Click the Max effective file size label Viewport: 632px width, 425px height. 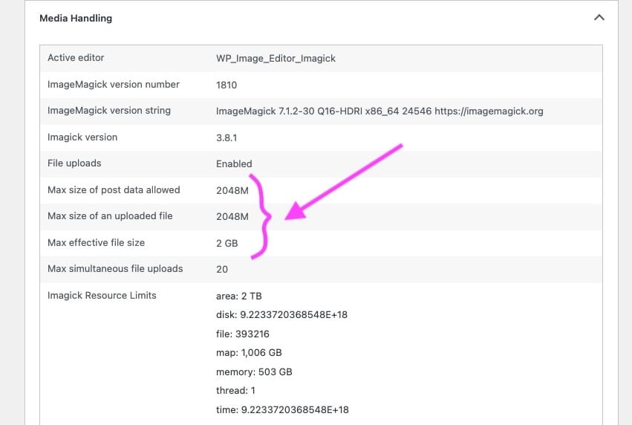coord(96,243)
